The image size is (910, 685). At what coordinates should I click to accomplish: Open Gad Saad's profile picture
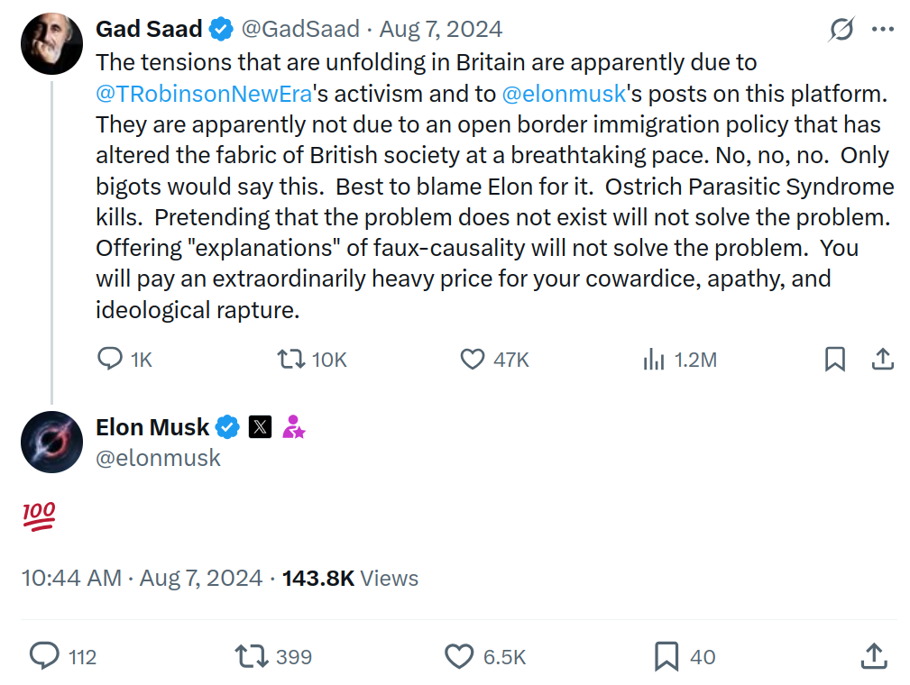point(51,43)
